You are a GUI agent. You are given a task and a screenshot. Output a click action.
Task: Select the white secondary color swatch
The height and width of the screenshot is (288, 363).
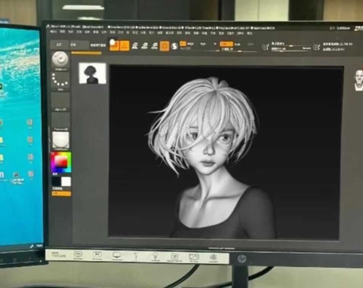point(66,182)
